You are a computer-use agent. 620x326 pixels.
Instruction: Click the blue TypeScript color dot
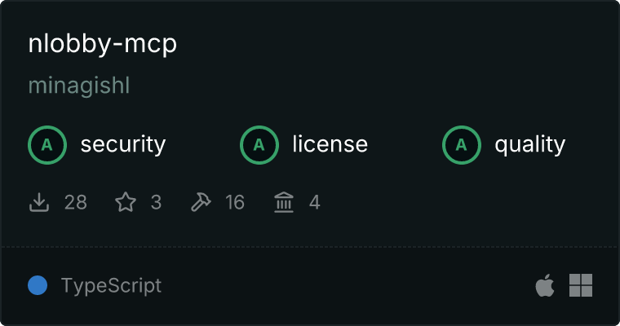click(x=38, y=285)
